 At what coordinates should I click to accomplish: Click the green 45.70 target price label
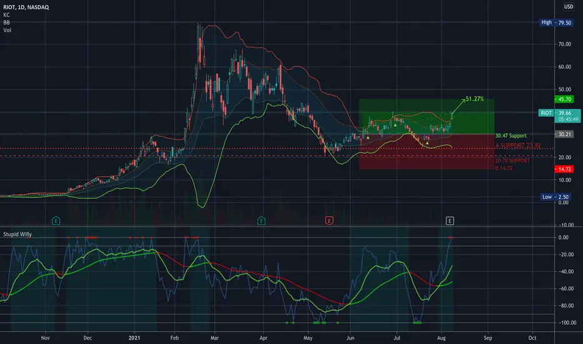tap(564, 99)
